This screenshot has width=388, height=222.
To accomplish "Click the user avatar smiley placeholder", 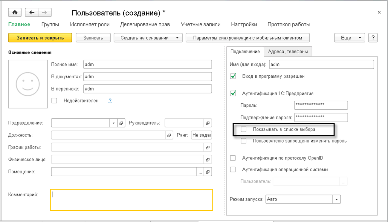I will [x=28, y=84].
